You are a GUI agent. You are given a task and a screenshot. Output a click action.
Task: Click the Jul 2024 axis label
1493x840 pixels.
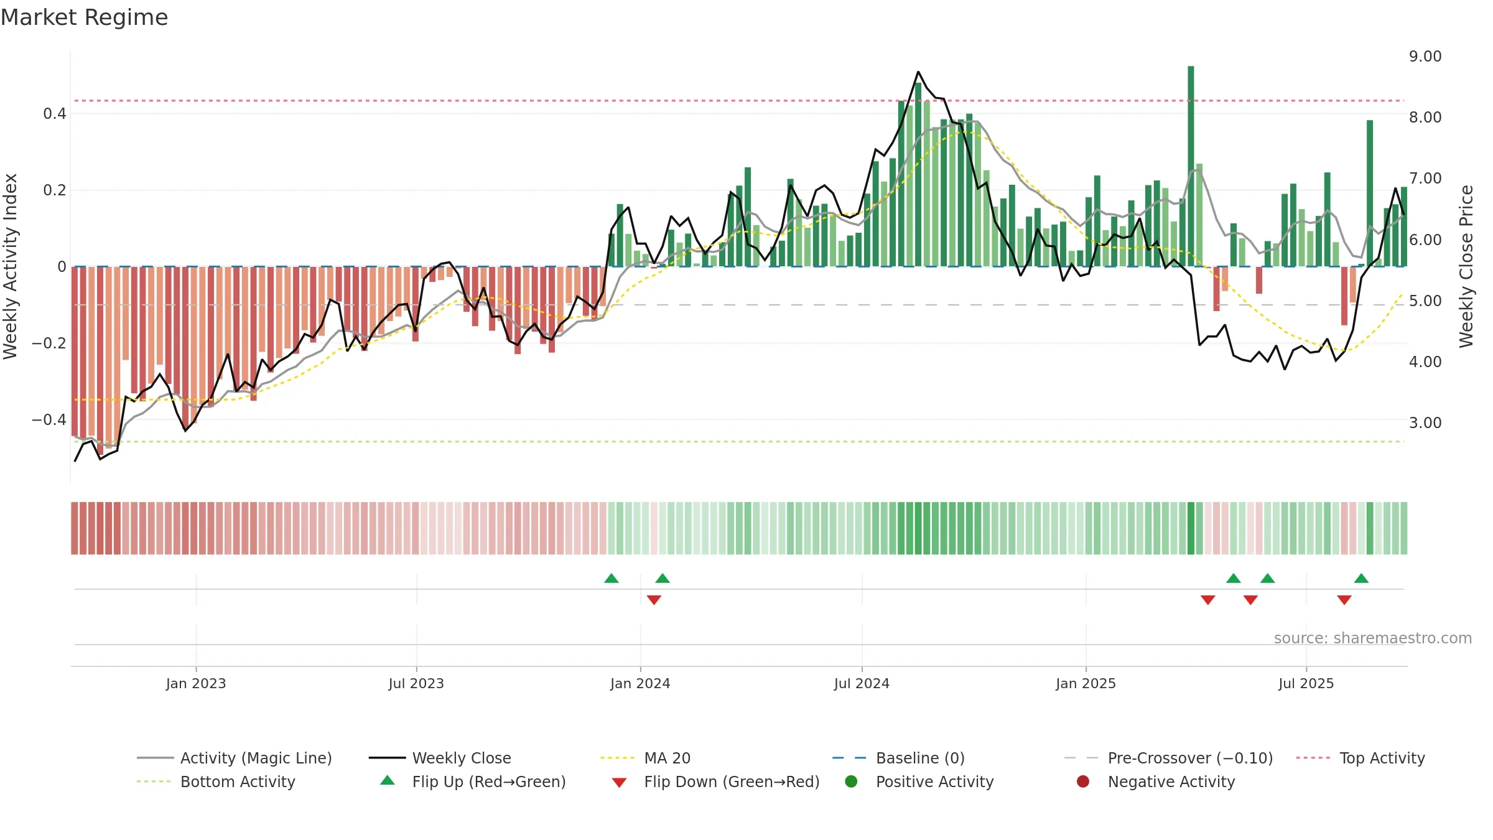coord(862,683)
